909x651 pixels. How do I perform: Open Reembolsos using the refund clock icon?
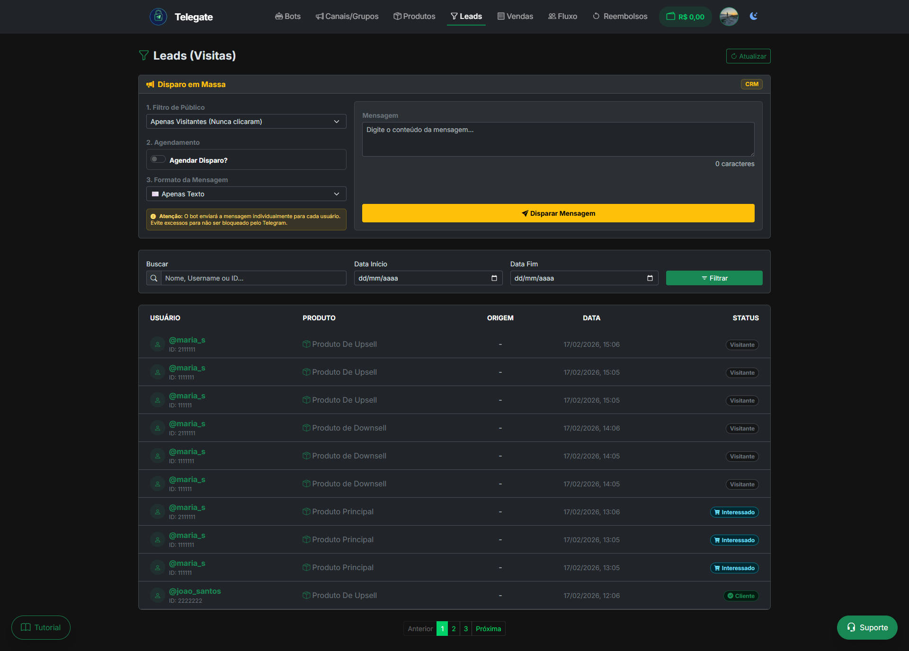596,16
